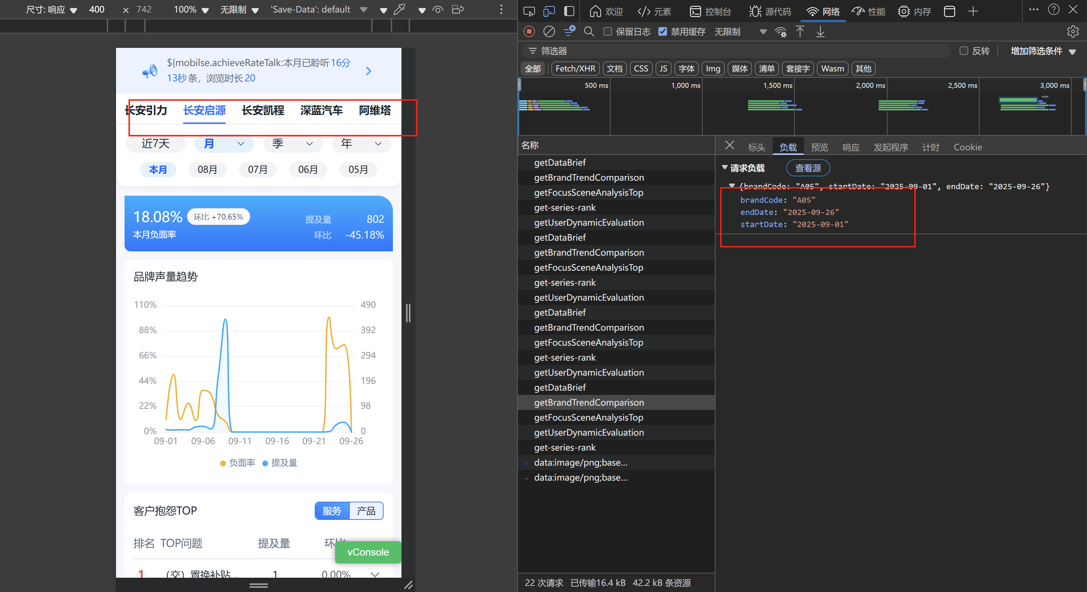Open the 100% zoom dropdown
The height and width of the screenshot is (592, 1087).
click(191, 10)
